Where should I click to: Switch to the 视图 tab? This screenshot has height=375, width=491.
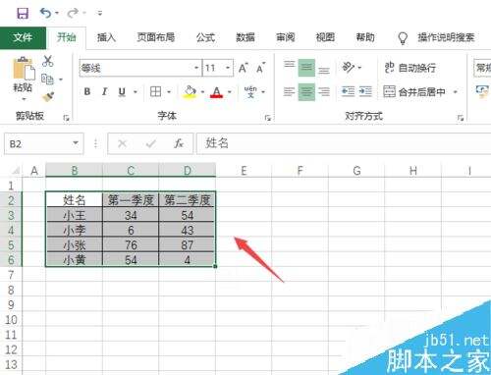(325, 37)
